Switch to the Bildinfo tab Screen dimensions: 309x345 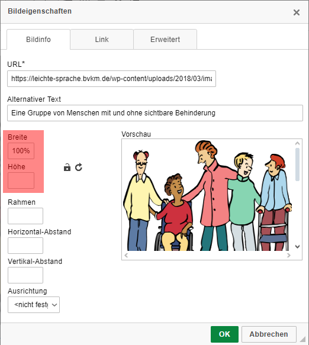(38, 40)
